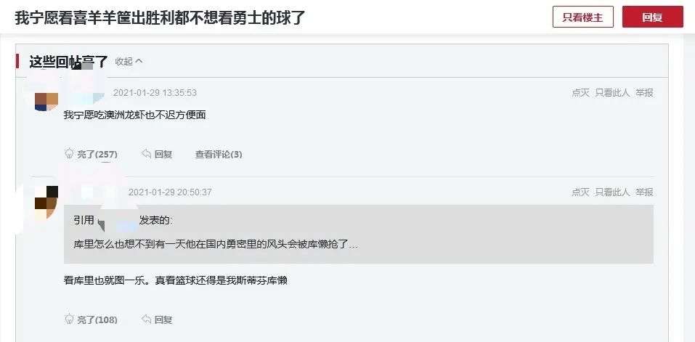Select 只看此人 on first comment
The width and height of the screenshot is (695, 342).
point(612,93)
